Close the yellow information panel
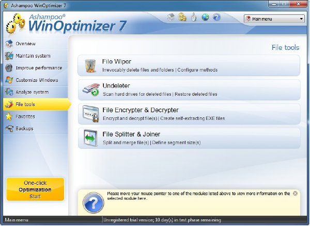310x226 pixels. click(295, 194)
